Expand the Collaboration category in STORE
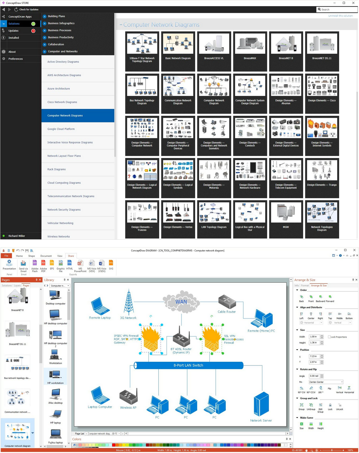 point(44,44)
